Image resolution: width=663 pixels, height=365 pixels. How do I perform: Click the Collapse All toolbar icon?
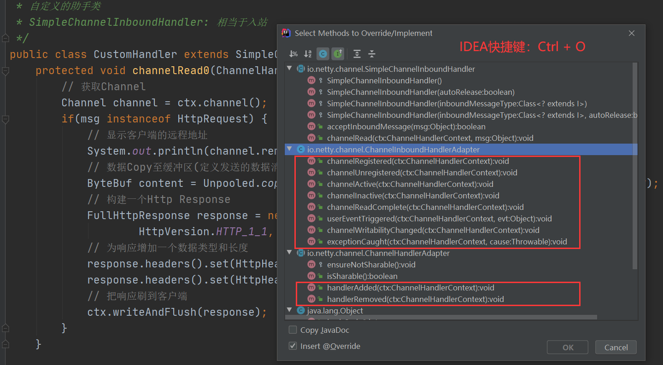pos(372,54)
